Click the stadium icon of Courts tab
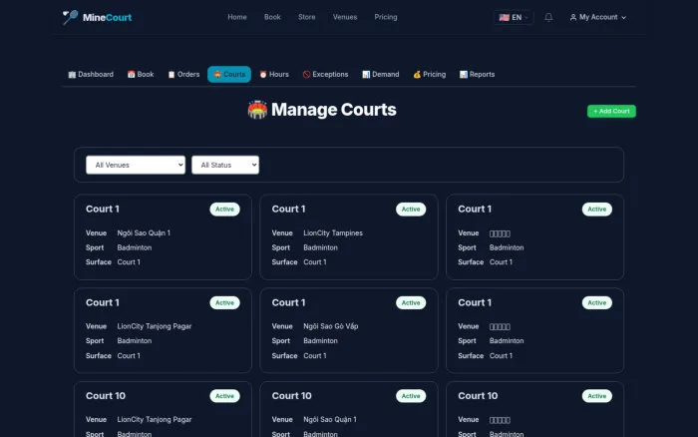Screen dimensions: 698x437 click(217, 75)
